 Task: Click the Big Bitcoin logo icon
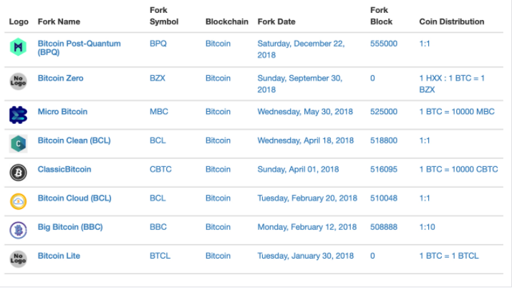tap(18, 229)
